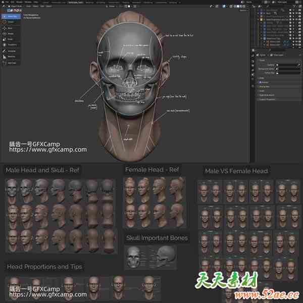This screenshot has width=303, height=303.
Task: Open the Object Mode dropdown
Action: click(15, 6)
